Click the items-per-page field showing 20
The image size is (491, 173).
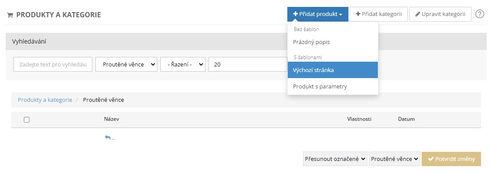[x=247, y=64]
